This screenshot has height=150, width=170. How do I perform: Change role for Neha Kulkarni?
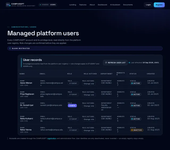click(x=89, y=119)
